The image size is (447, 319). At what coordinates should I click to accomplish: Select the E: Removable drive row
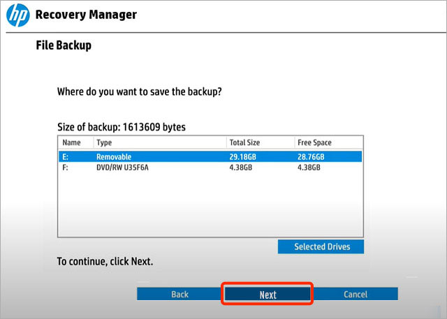[210, 156]
